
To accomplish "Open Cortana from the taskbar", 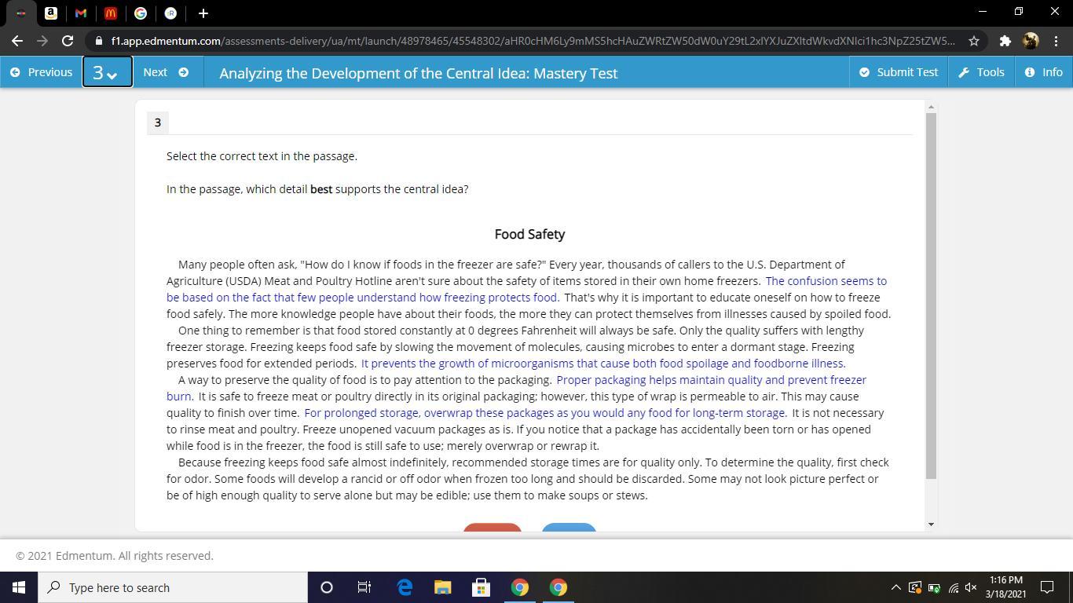I will point(327,587).
